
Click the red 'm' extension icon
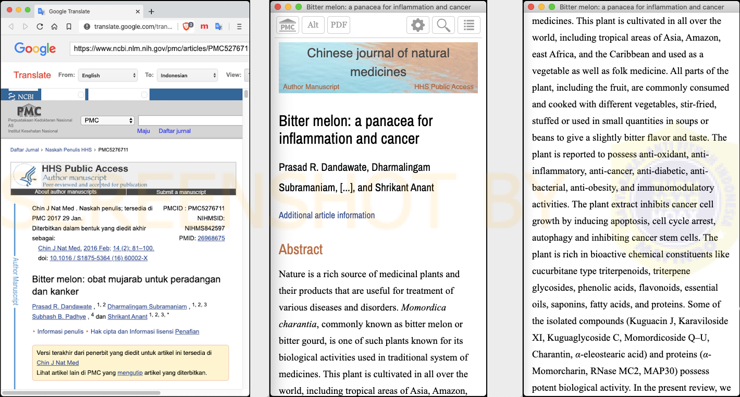pos(204,27)
